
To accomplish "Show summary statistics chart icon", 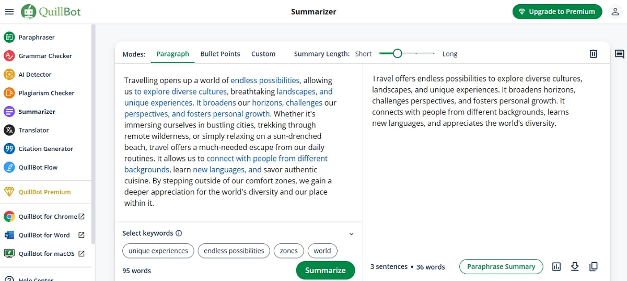I will [x=556, y=266].
